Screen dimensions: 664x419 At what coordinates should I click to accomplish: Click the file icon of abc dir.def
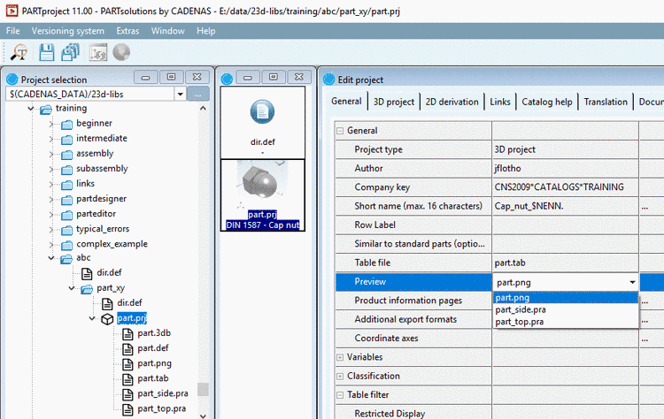point(87,273)
